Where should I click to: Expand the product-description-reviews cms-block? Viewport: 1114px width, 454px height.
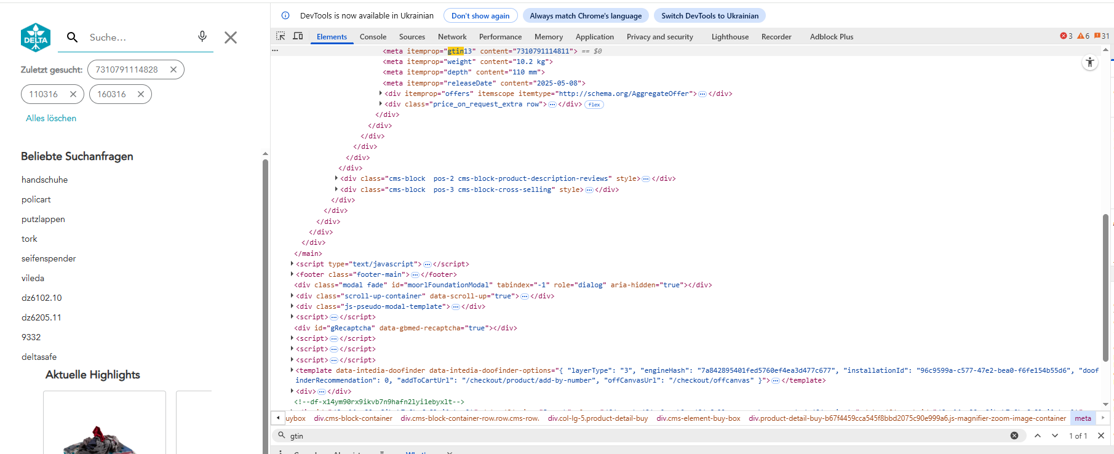(336, 178)
